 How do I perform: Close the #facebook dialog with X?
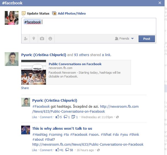160,3
